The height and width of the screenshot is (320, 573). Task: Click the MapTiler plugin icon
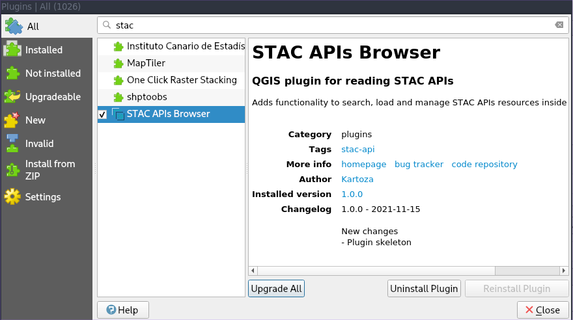pos(118,64)
